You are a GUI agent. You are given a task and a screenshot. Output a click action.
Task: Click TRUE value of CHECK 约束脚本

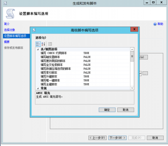point(86,53)
